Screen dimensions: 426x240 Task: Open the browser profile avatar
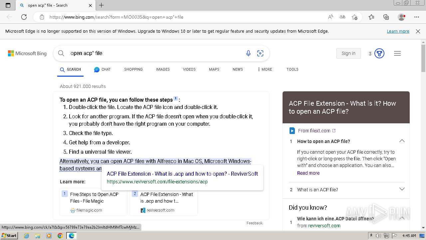402,17
